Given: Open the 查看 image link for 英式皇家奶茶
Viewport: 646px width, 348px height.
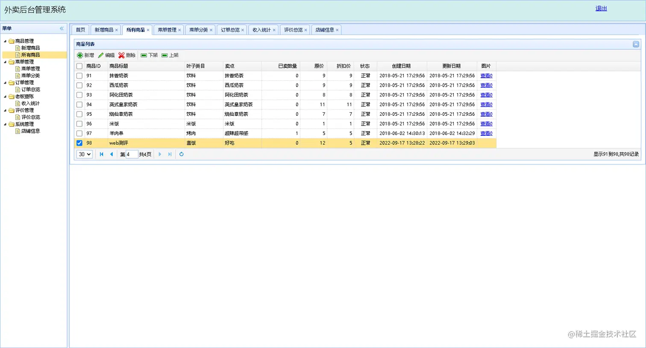Looking at the screenshot, I should [486, 105].
